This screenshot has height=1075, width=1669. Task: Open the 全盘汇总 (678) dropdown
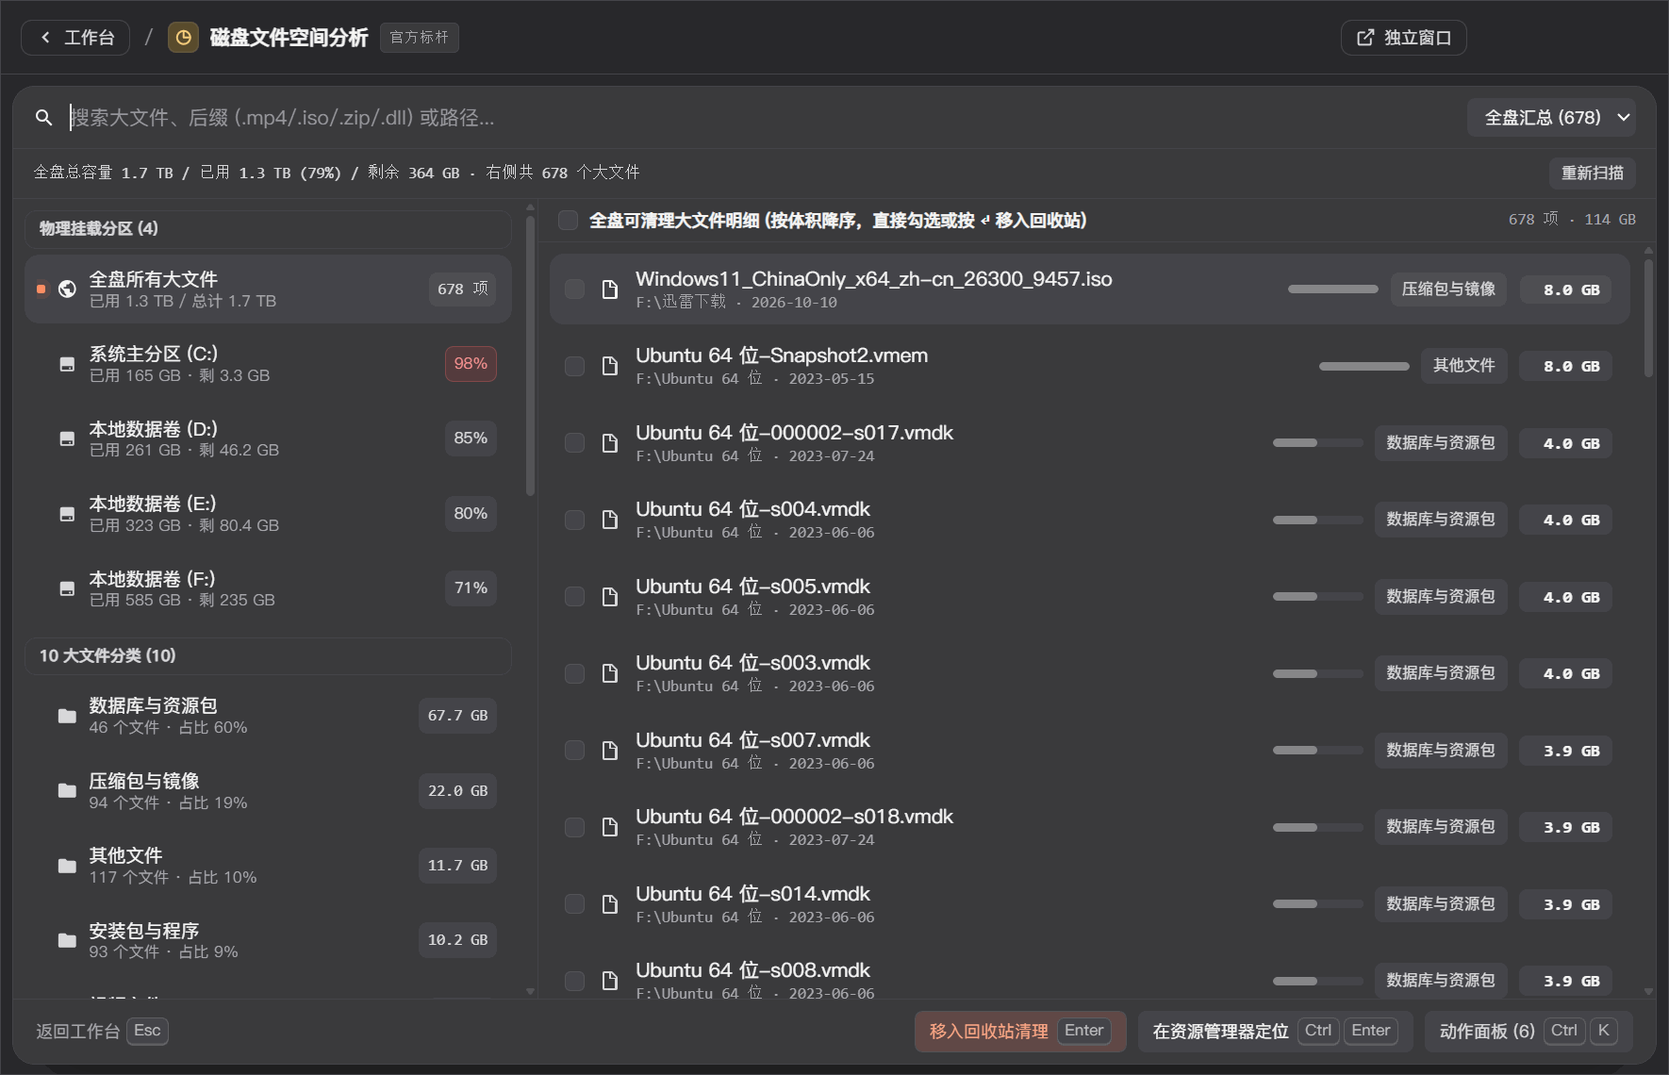(1551, 118)
